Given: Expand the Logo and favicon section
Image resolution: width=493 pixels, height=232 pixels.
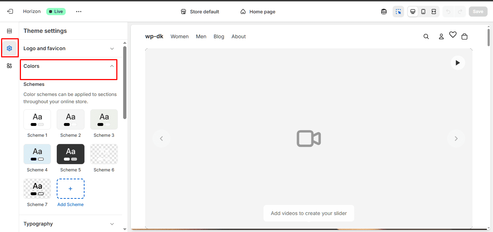Looking at the screenshot, I should pos(69,48).
